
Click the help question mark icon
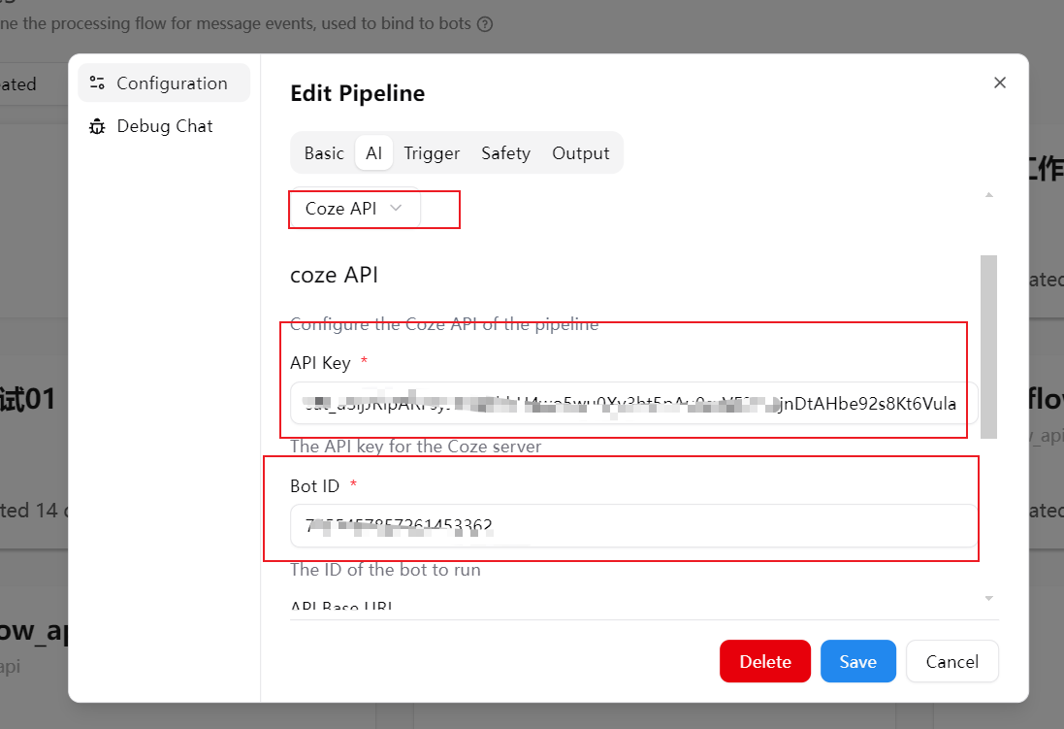485,23
